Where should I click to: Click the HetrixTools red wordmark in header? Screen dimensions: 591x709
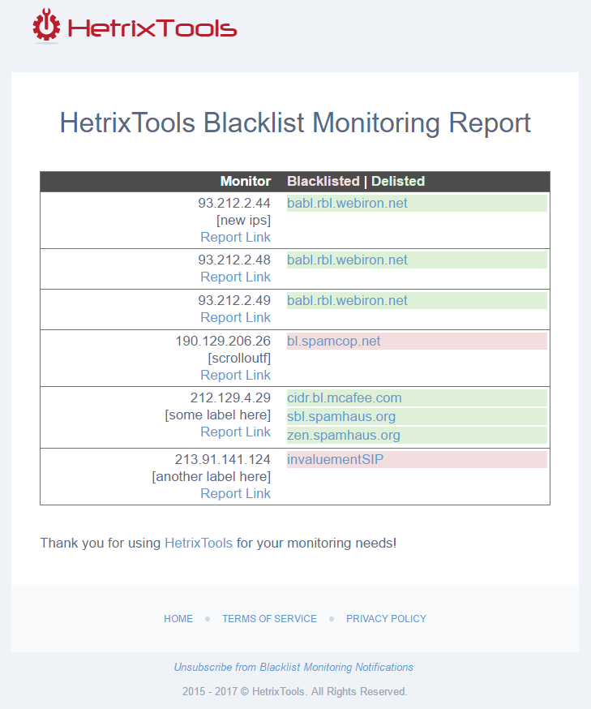tap(152, 28)
